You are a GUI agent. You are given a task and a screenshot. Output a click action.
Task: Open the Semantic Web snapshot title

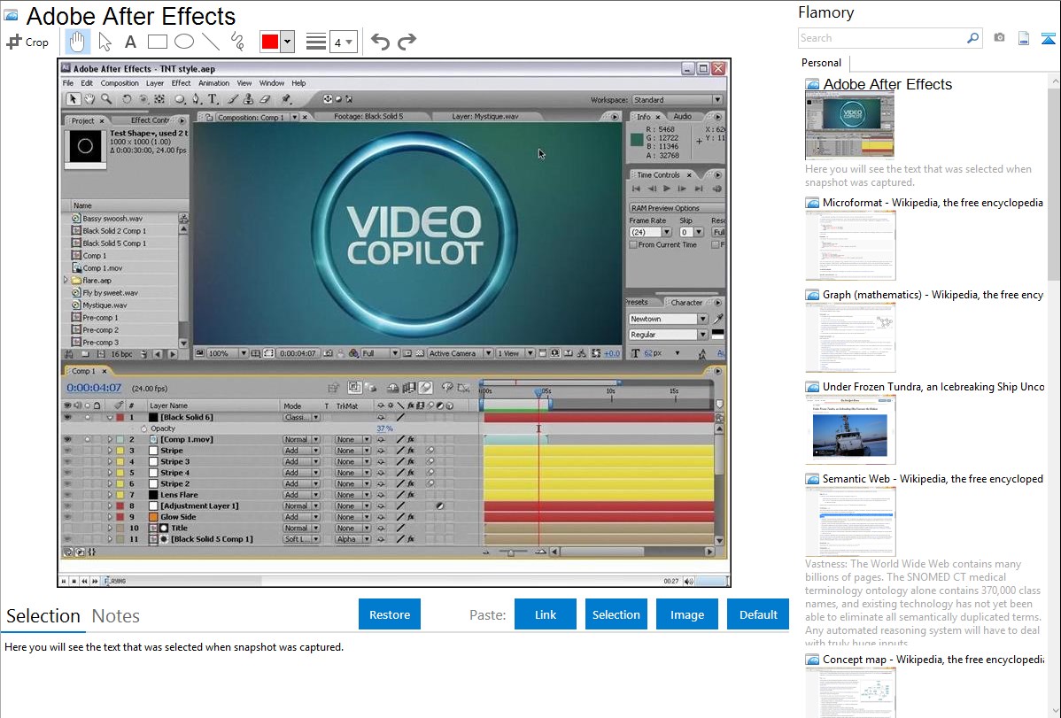click(x=933, y=478)
